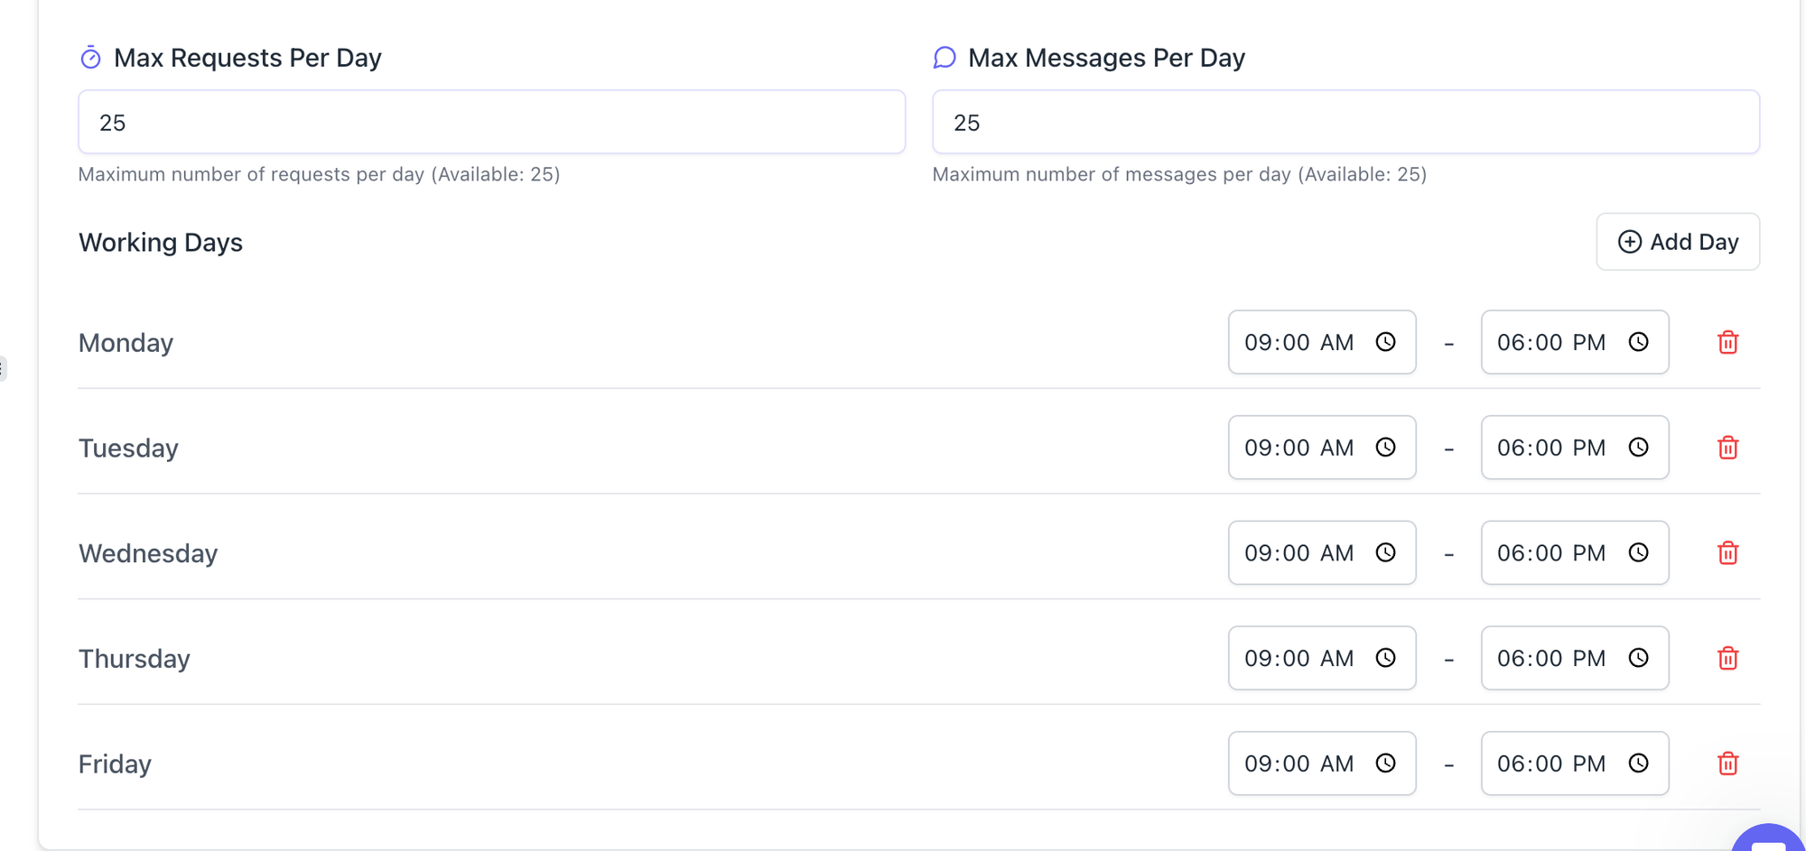Open clock picker for Wednesday start time
1806x851 pixels.
pyautogui.click(x=1385, y=553)
